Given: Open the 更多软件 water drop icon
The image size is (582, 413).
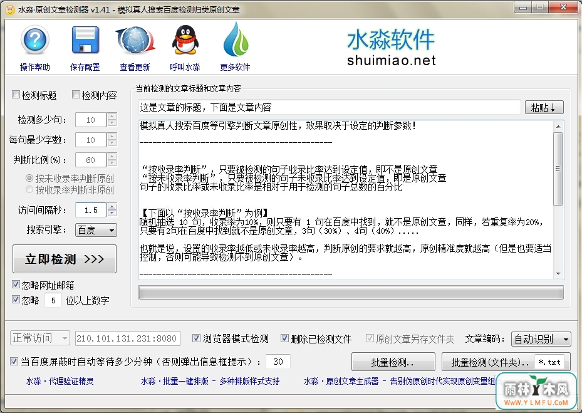Looking at the screenshot, I should 236,39.
